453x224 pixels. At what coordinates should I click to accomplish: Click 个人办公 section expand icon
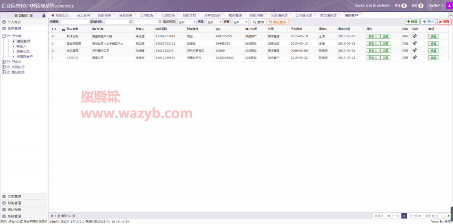point(4,22)
